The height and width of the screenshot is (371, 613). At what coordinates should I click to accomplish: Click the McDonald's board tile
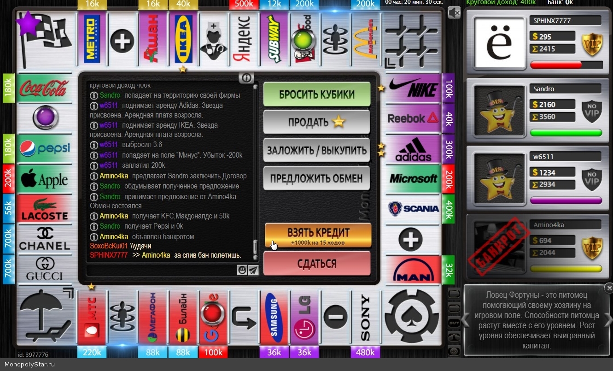tap(365, 38)
